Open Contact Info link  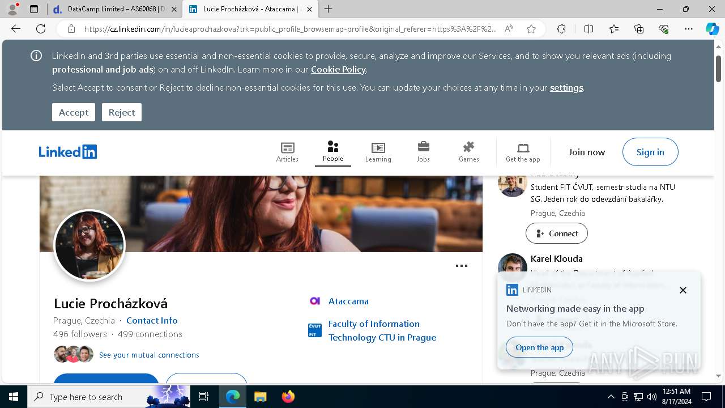click(x=152, y=320)
